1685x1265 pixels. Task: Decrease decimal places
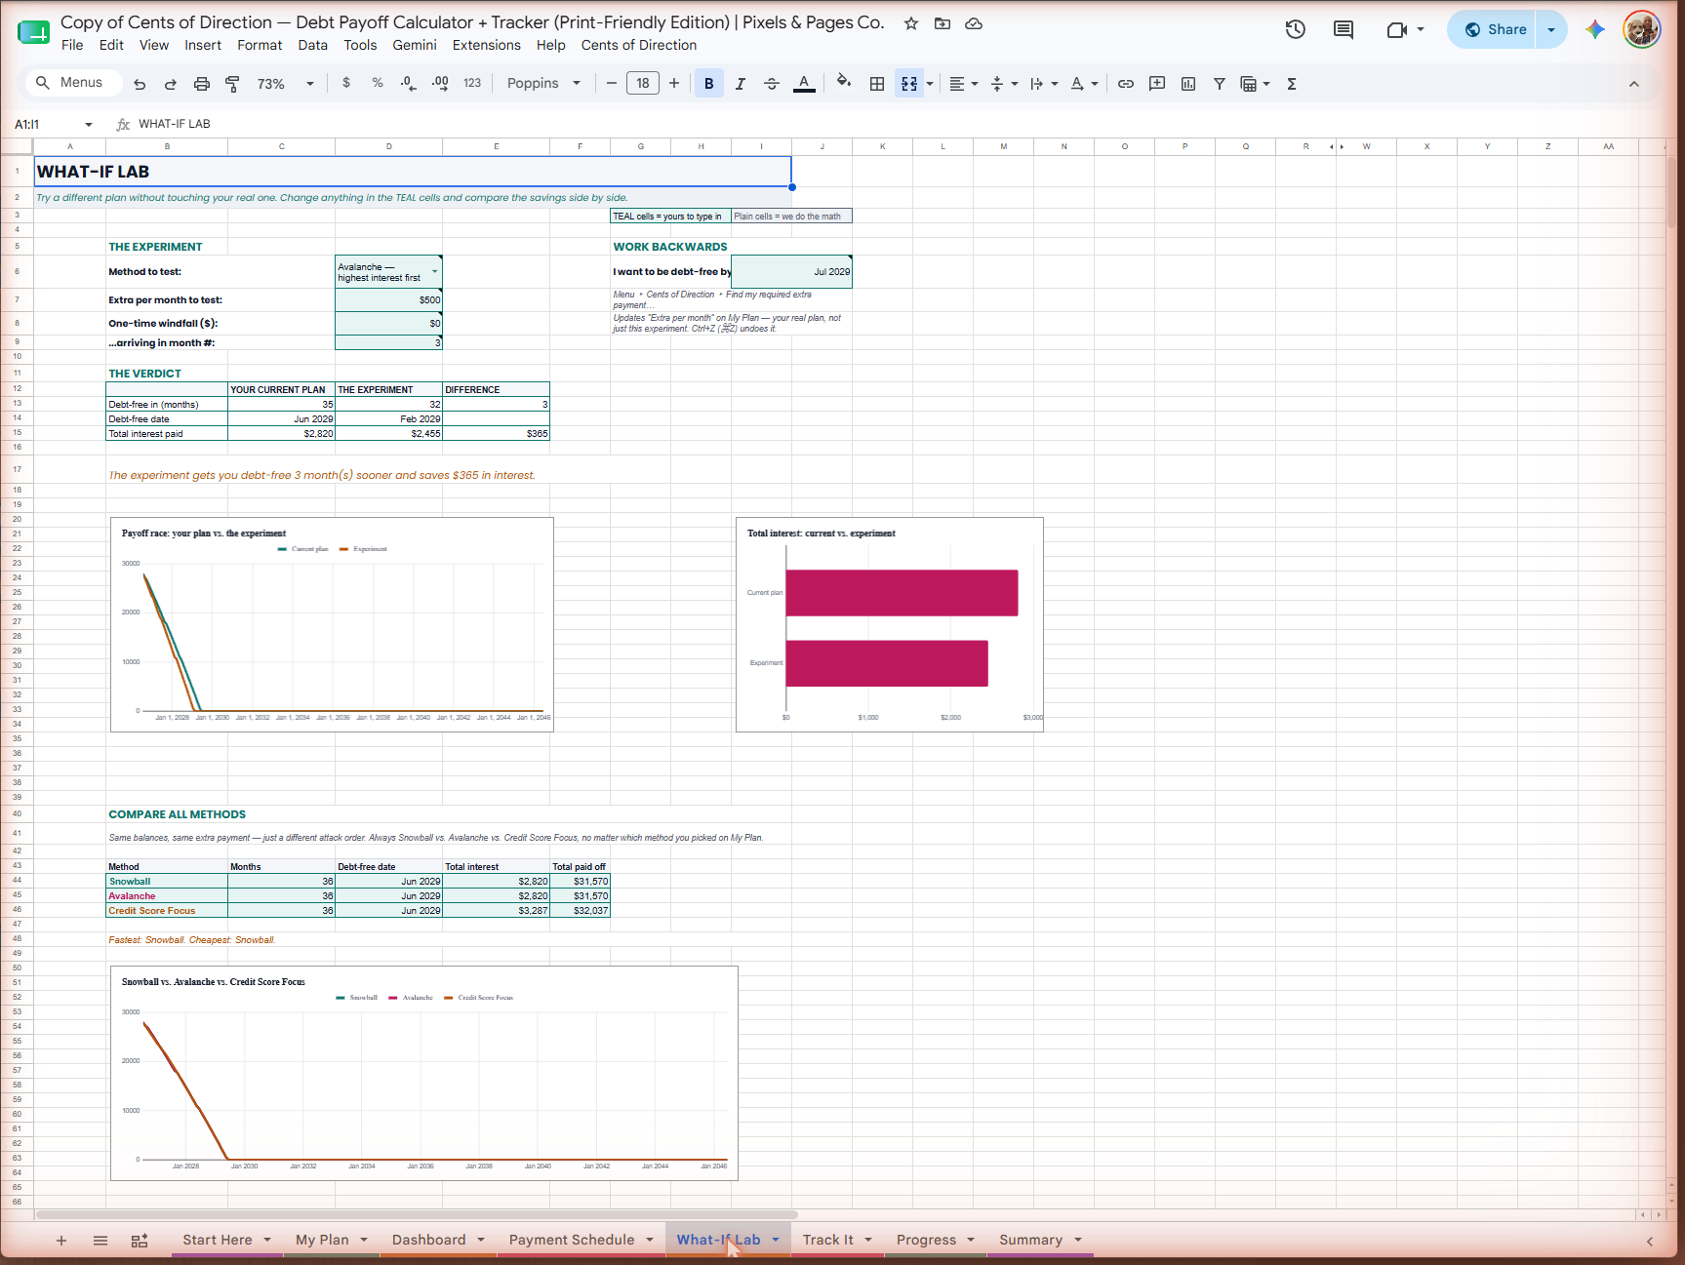(409, 83)
